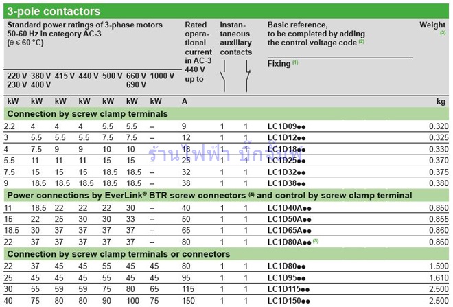This screenshot has width=453, height=307.
Task: Click the 100 kW value in LC1D150 row
Action: pyautogui.click(x=132, y=301)
